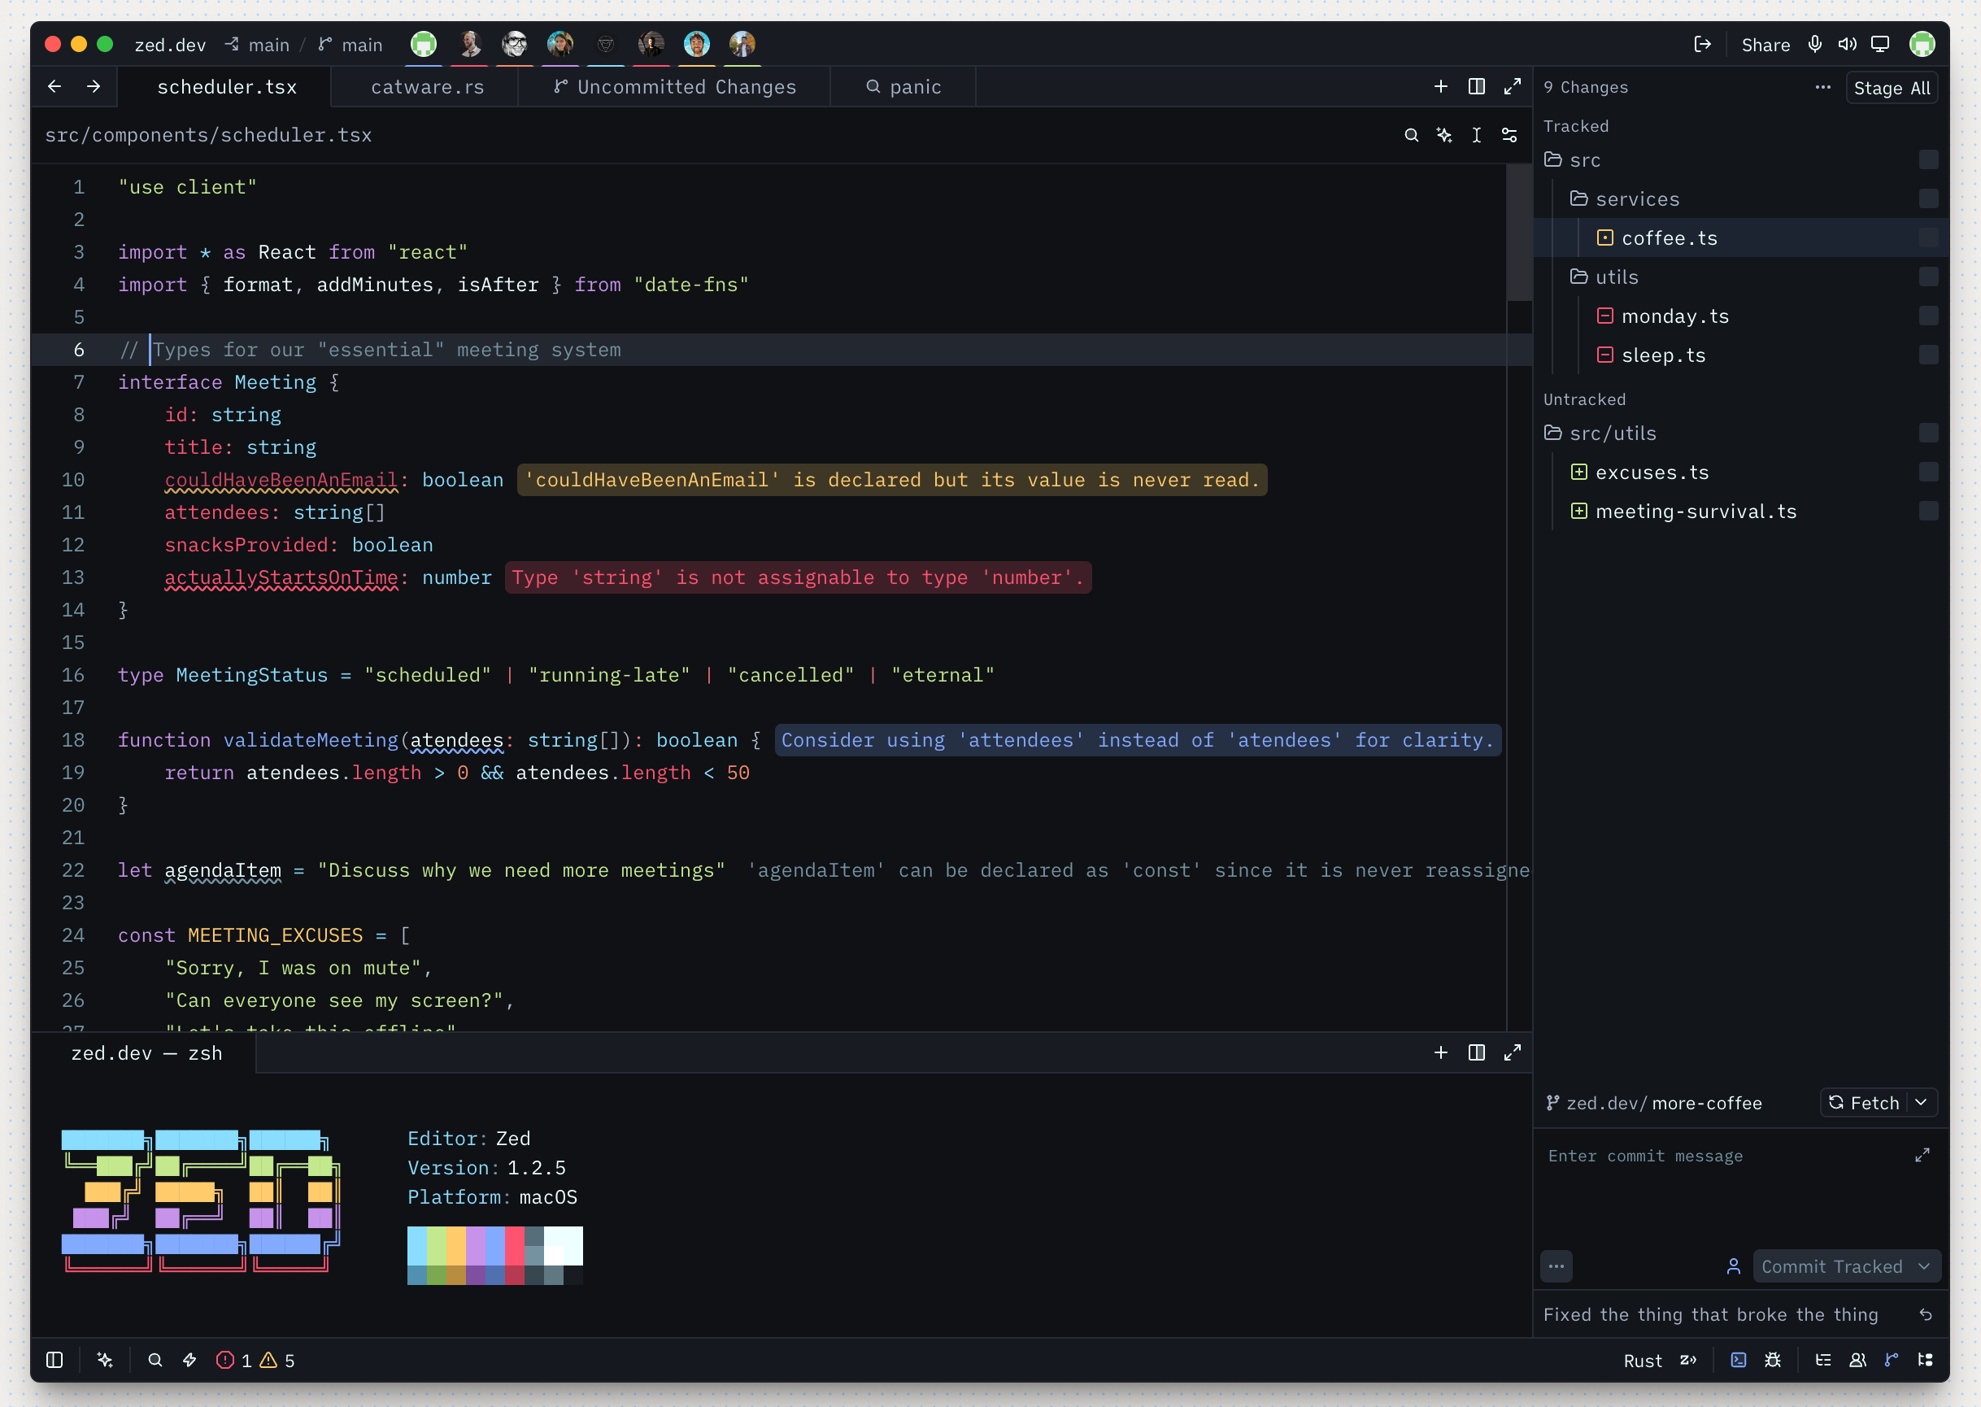Select the zed.dev — zsh terminal tab
Screen dimensions: 1981x1407
[x=146, y=1052]
